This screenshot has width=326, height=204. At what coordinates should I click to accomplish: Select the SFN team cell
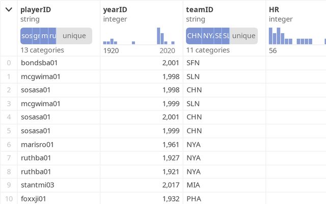point(193,63)
